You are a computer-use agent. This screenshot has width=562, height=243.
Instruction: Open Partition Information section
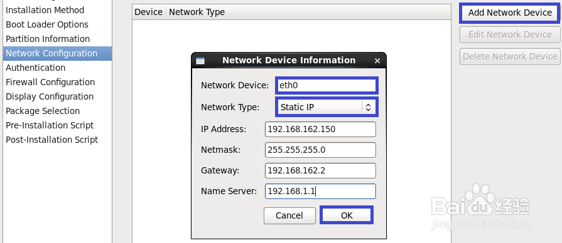(x=57, y=39)
